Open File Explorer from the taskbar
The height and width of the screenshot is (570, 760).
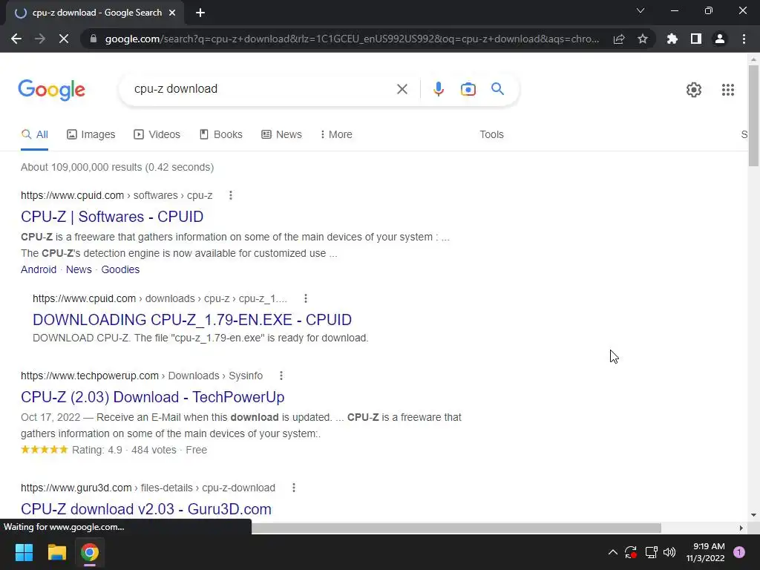[56, 552]
